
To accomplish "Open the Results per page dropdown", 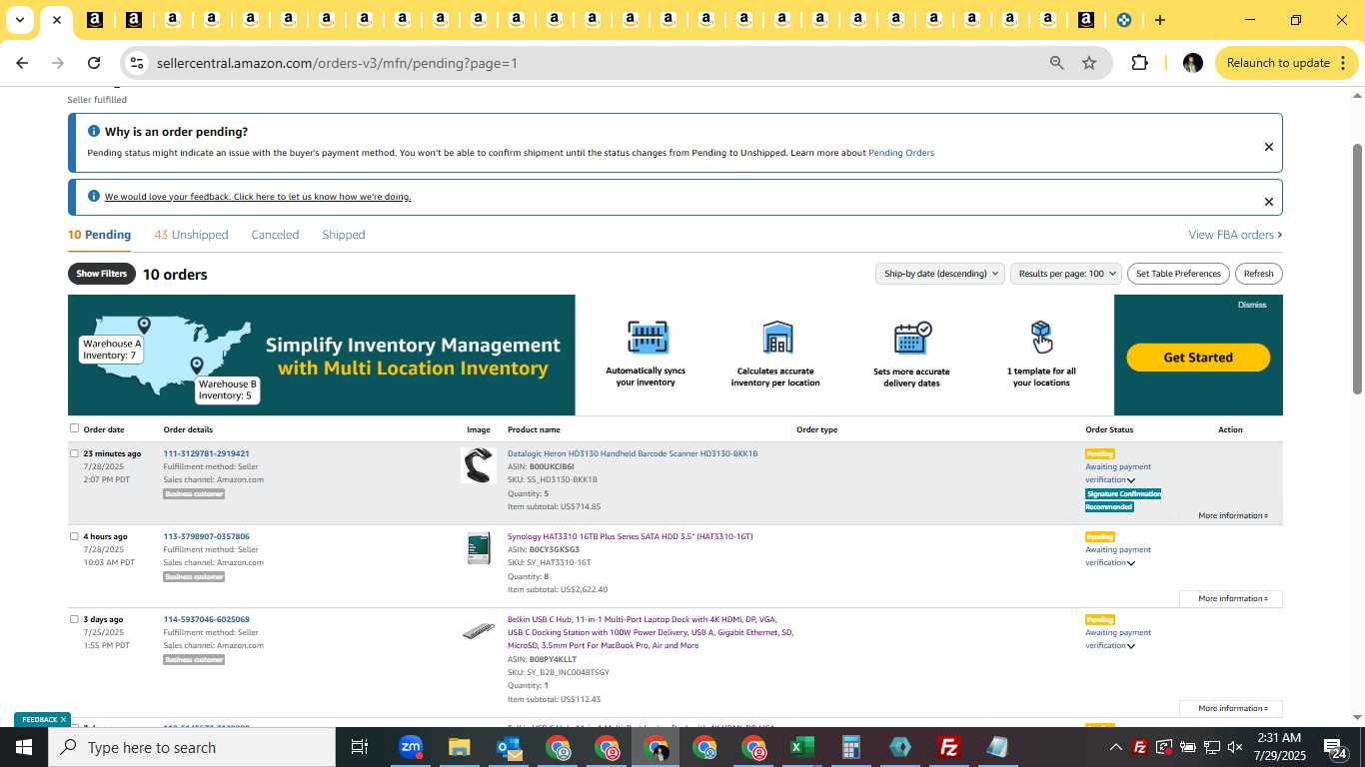I will click(1066, 274).
